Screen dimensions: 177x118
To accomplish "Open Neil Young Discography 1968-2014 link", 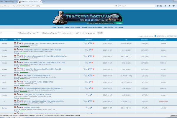I will (x=37, y=76).
